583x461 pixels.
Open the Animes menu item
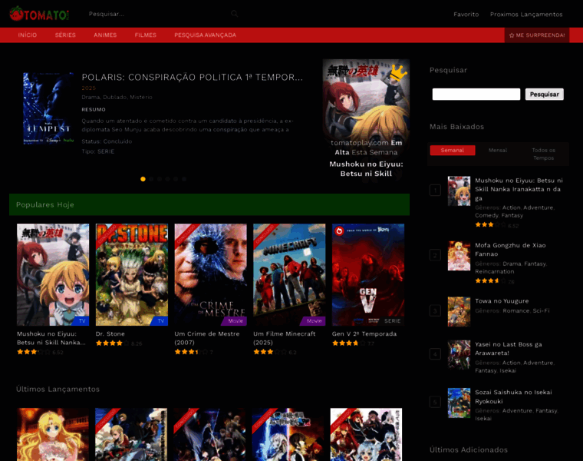(105, 35)
